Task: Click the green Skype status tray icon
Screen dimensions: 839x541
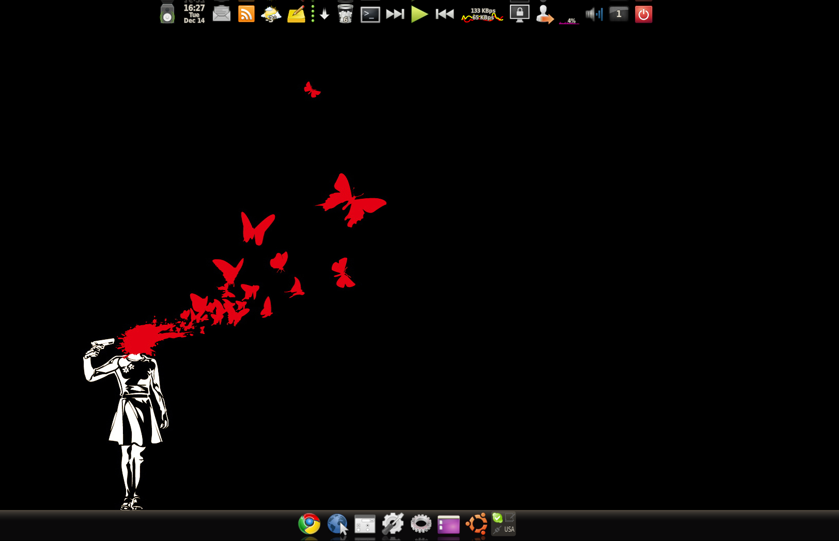Action: coord(498,518)
